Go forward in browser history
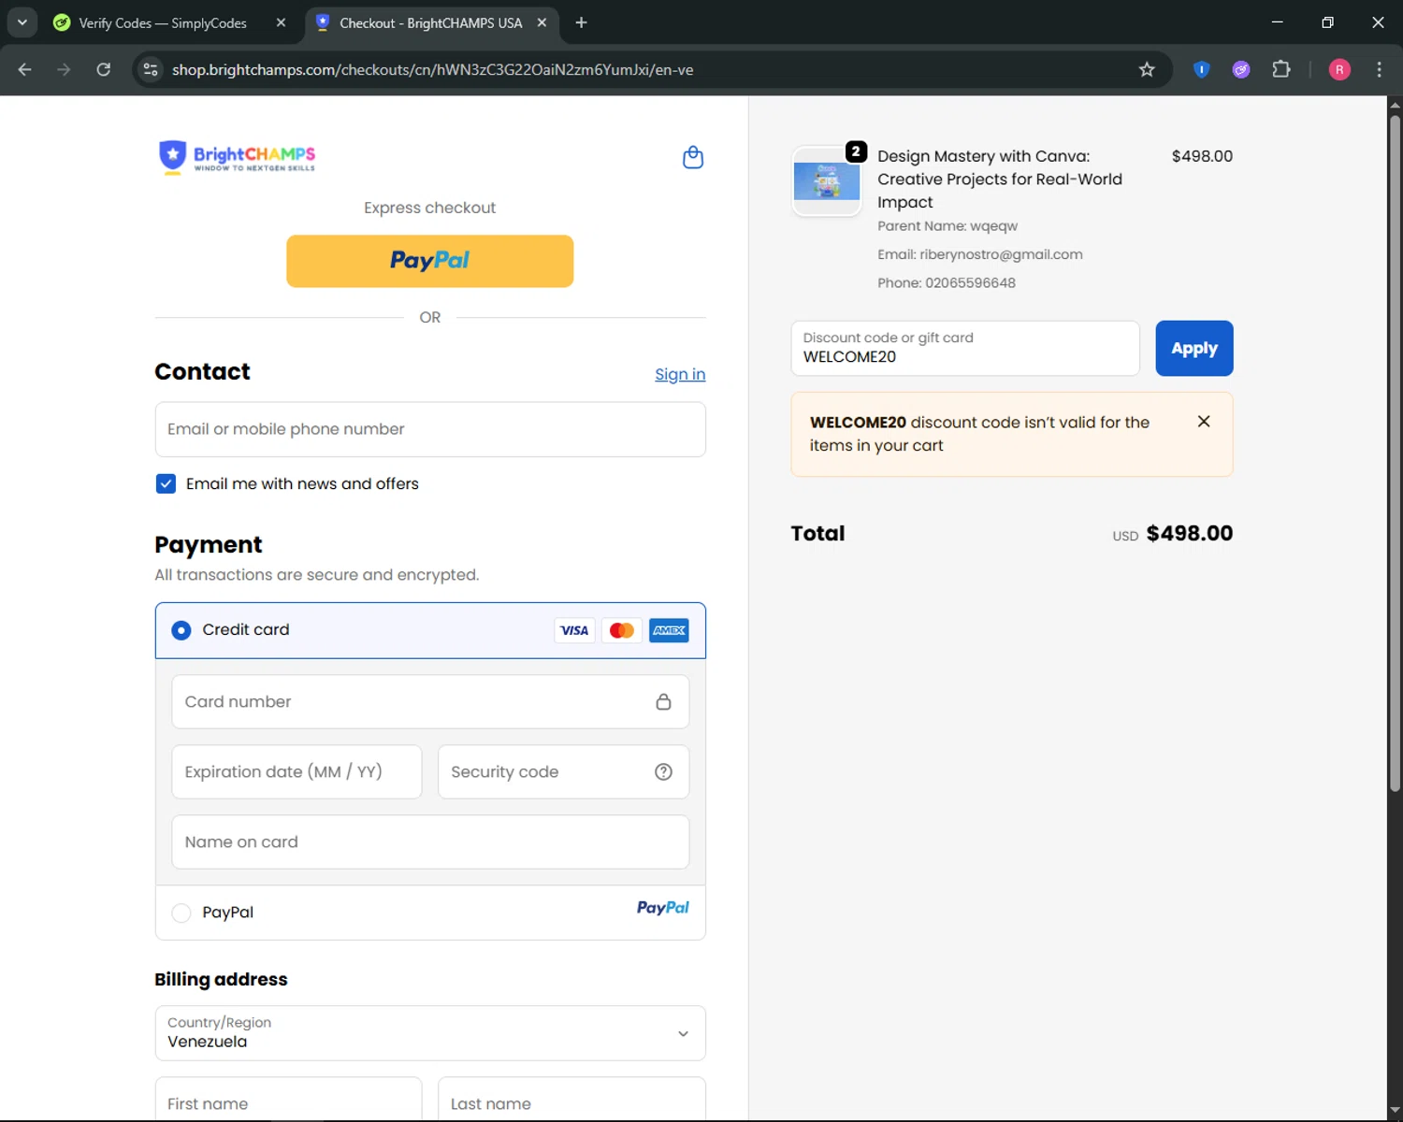This screenshot has height=1122, width=1403. 64,69
